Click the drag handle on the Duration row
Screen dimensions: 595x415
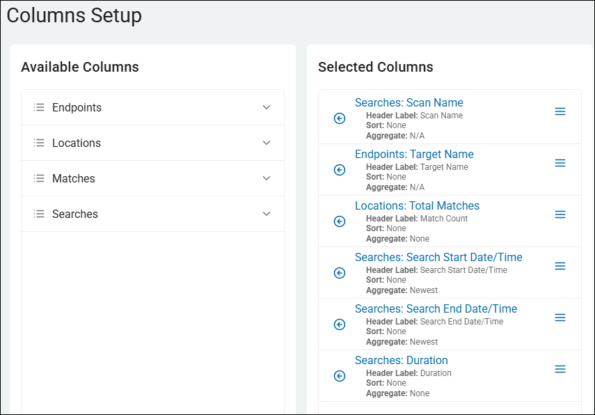coord(560,369)
